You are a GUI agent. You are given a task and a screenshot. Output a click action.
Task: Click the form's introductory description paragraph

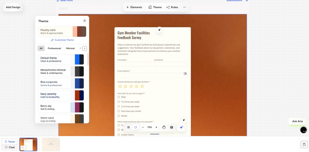(x=149, y=49)
